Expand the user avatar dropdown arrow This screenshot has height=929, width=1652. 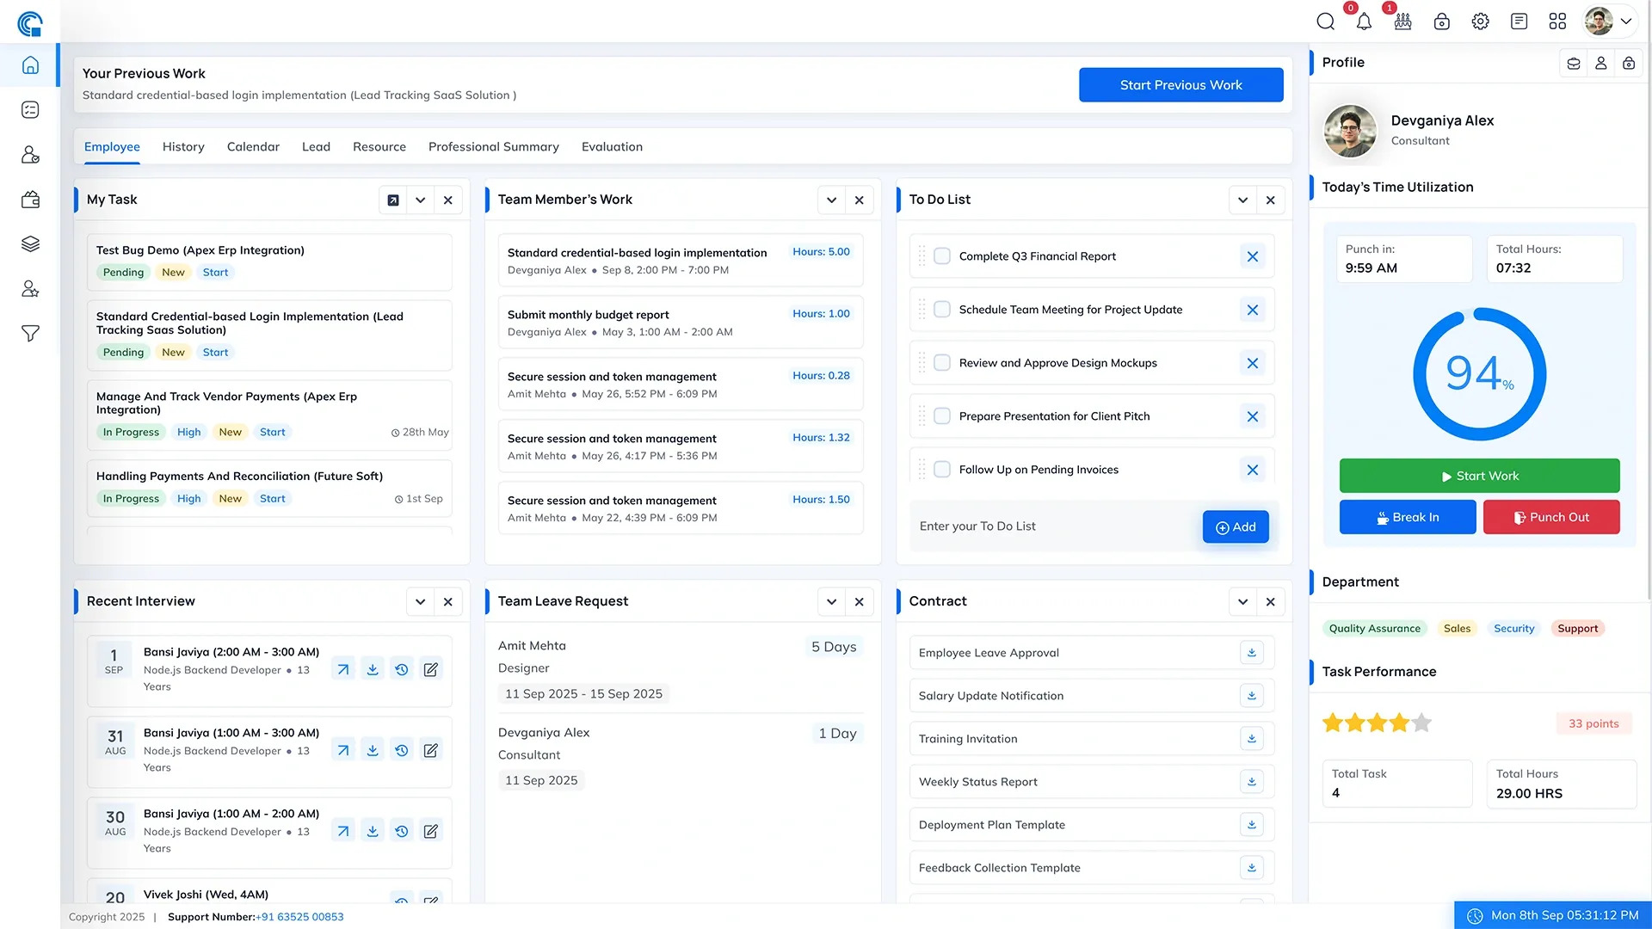click(1626, 22)
